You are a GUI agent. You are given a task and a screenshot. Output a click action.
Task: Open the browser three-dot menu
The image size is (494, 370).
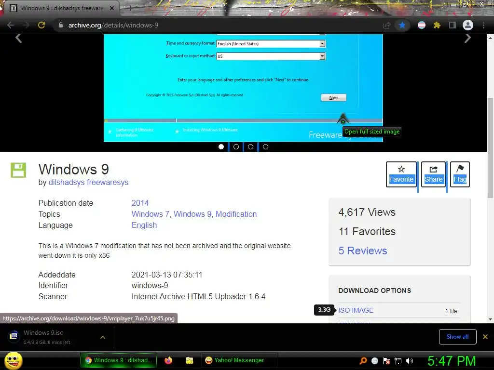click(x=483, y=25)
